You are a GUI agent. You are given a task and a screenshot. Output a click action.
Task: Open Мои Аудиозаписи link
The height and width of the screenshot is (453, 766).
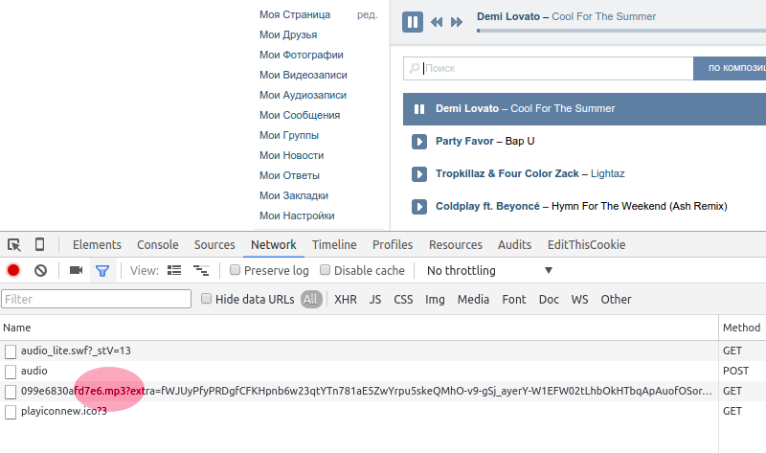[x=303, y=95]
